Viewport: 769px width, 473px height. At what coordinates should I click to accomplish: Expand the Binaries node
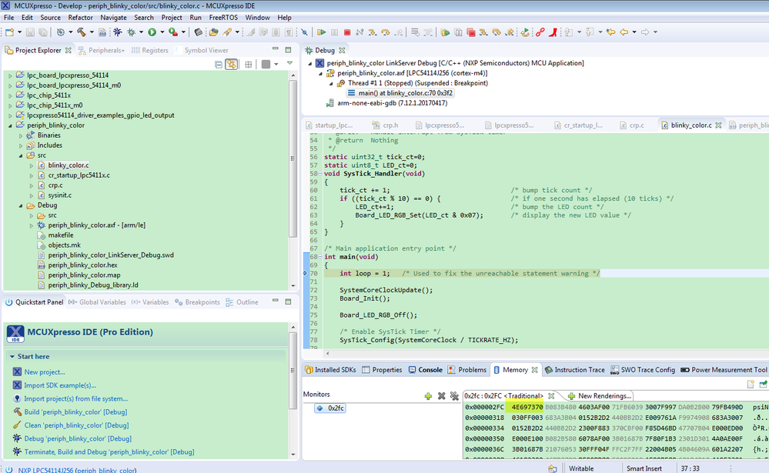(x=21, y=135)
